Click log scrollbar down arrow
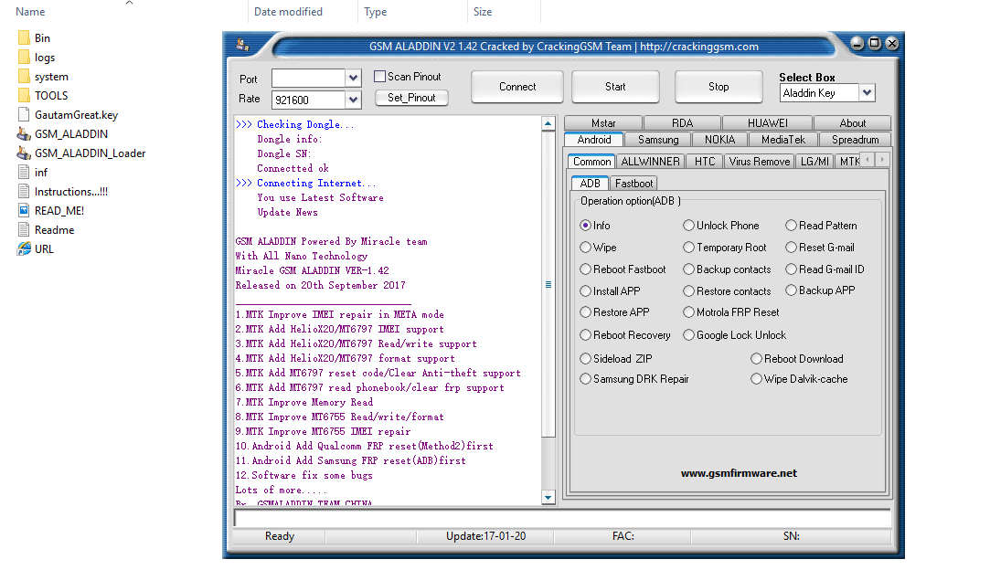Viewport: 990px width, 570px height. pyautogui.click(x=548, y=498)
